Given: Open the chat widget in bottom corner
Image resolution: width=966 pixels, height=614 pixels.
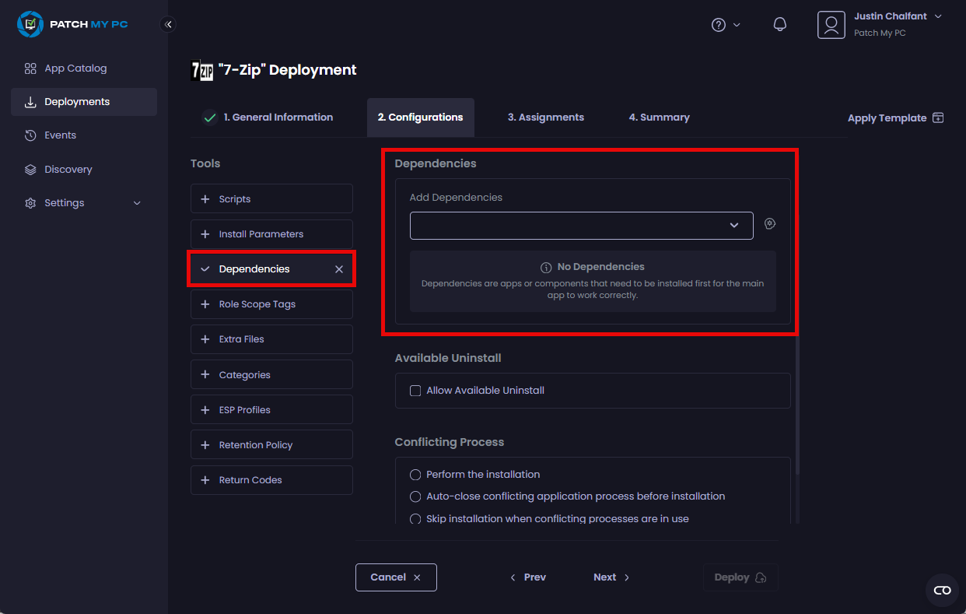Looking at the screenshot, I should click(942, 590).
